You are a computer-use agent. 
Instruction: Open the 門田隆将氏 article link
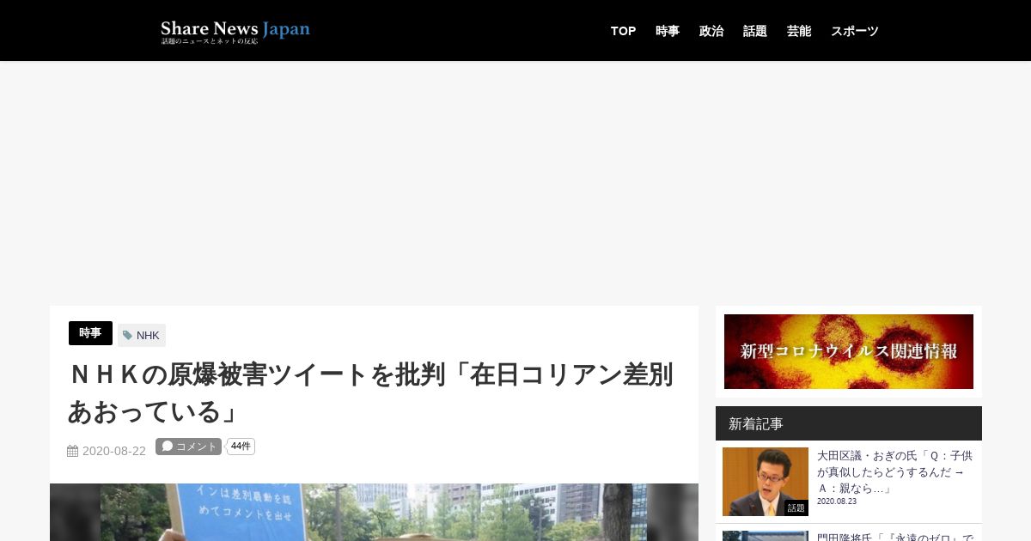(x=894, y=537)
